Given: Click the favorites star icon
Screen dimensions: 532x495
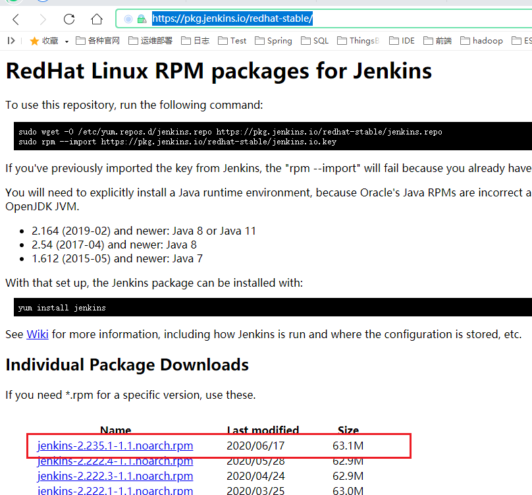Looking at the screenshot, I should 34,41.
